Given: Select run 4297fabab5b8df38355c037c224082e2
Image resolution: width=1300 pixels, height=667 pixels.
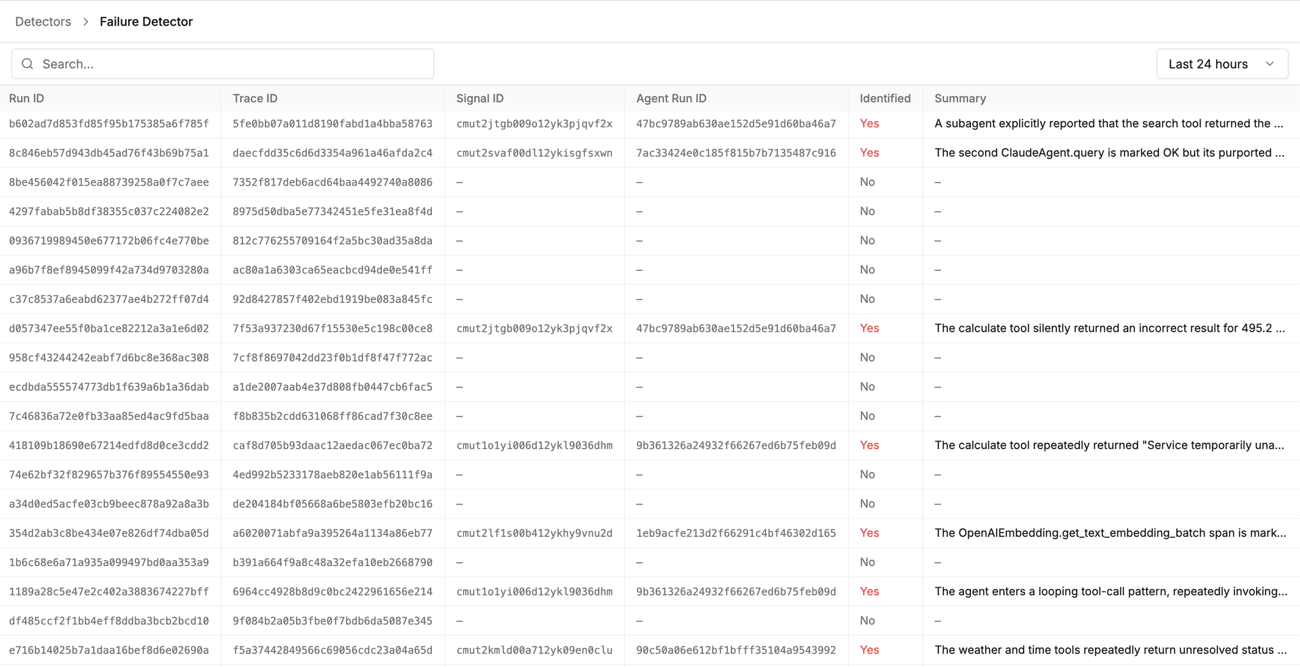Looking at the screenshot, I should [109, 211].
